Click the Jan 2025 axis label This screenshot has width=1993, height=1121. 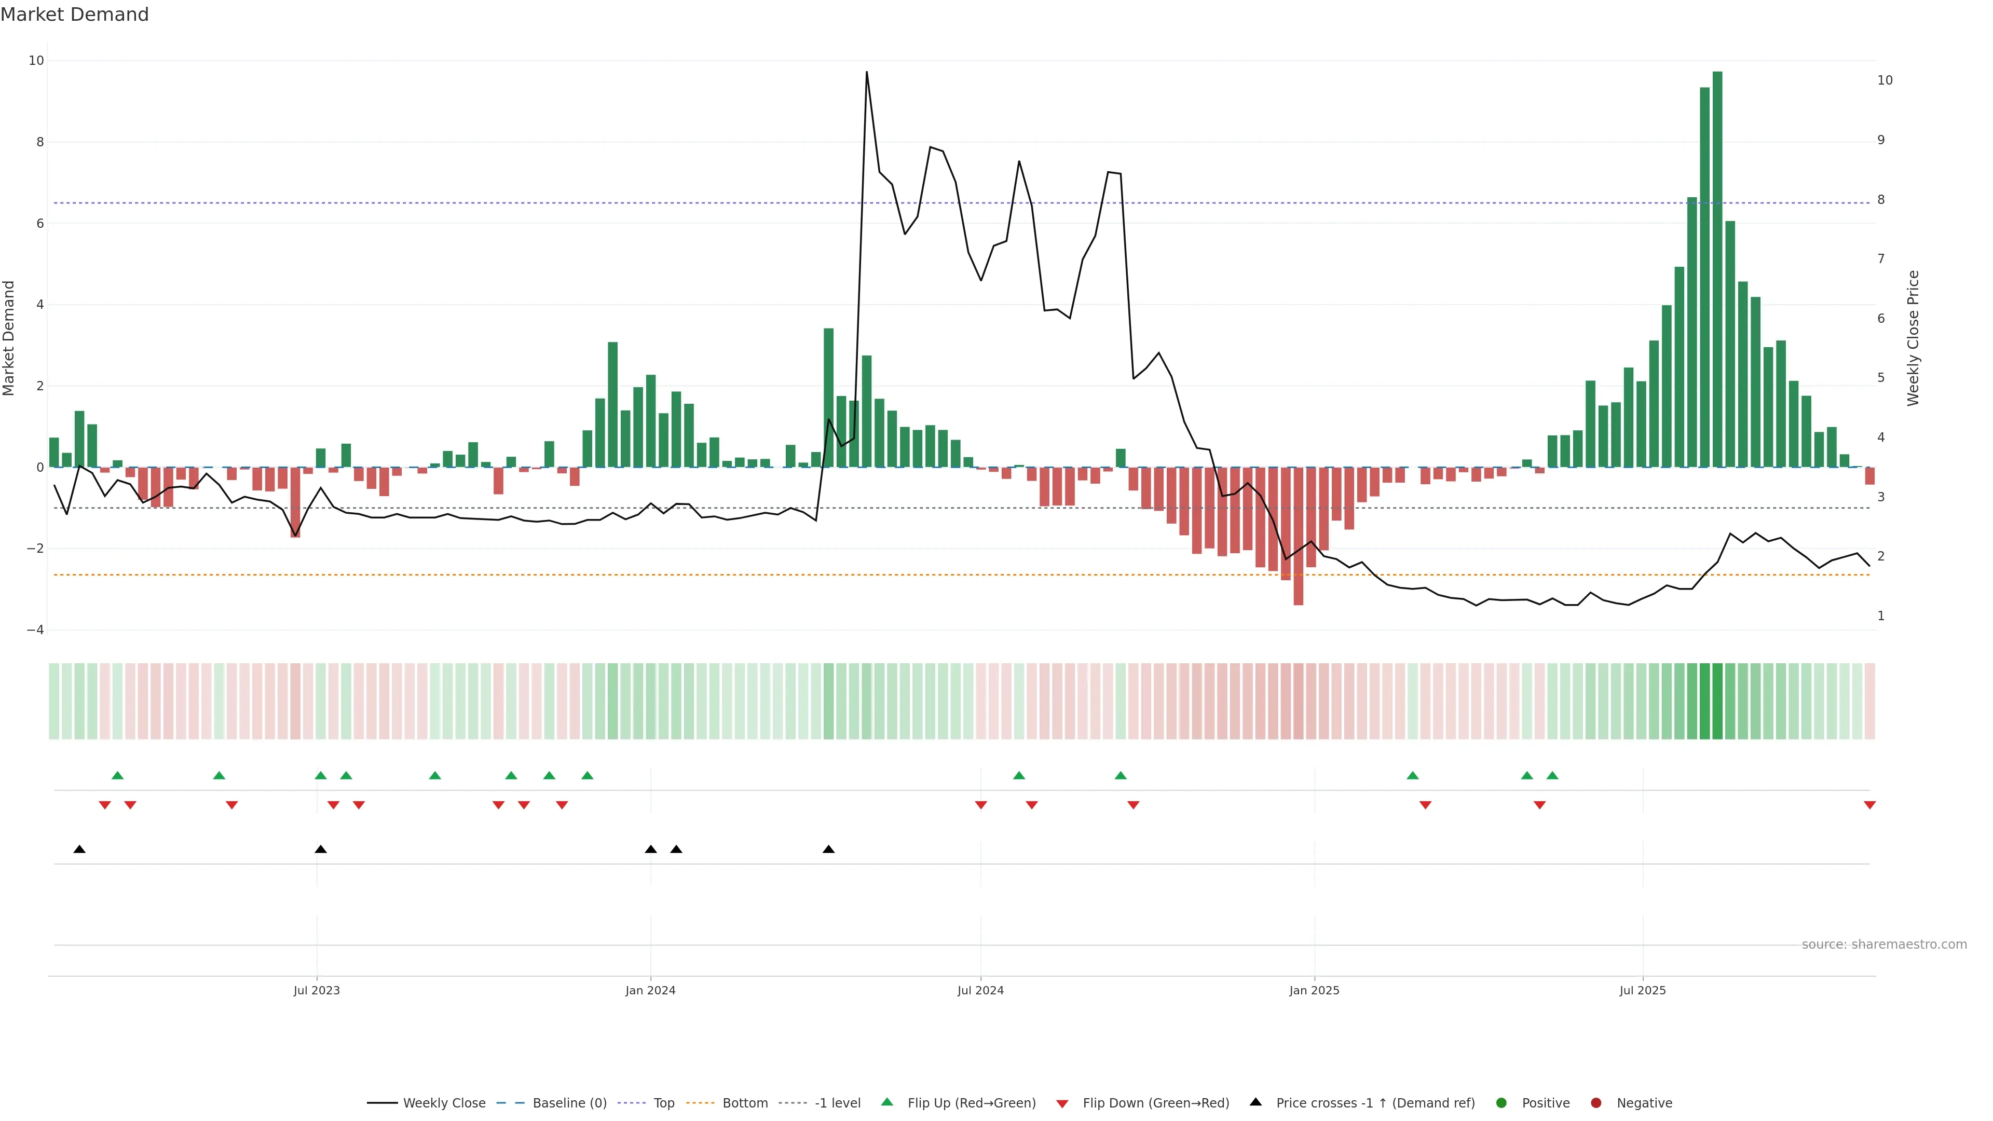click(x=1314, y=990)
